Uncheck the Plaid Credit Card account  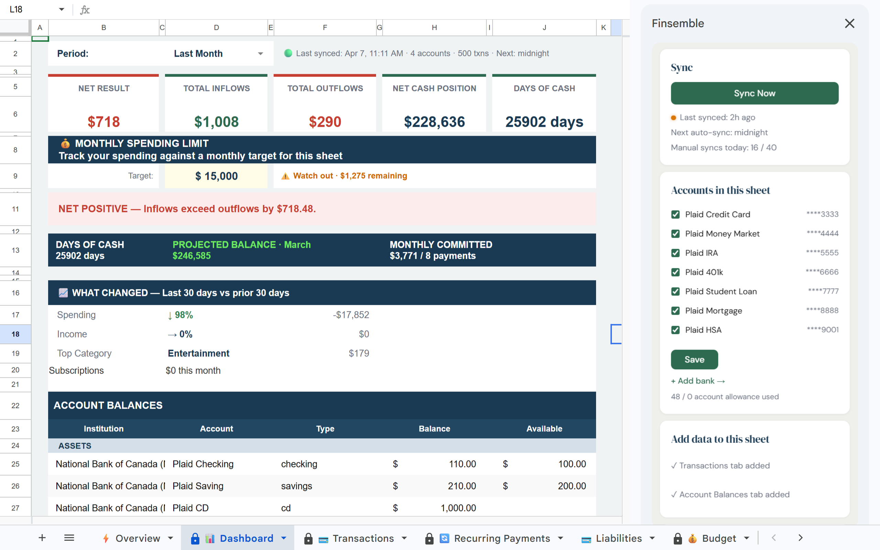(x=675, y=214)
